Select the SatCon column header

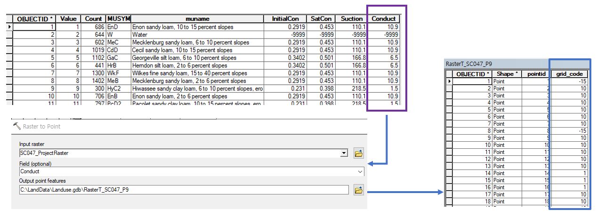322,19
